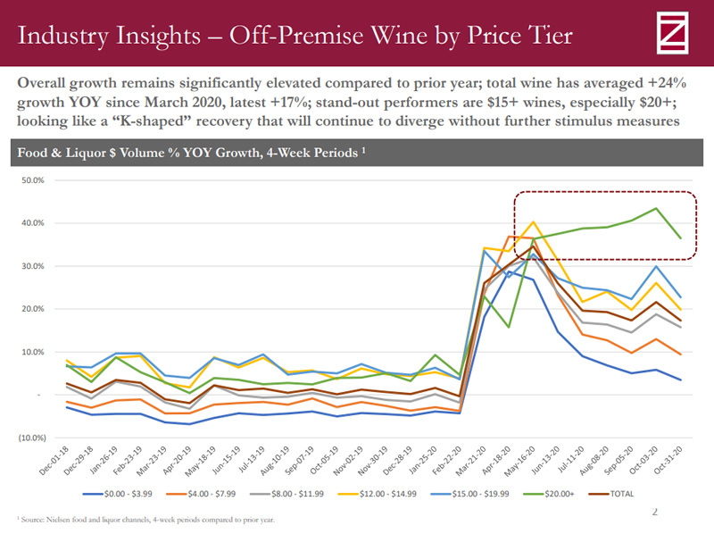Select the $4.00 - $7.99 legend entry
This screenshot has height=534, width=714.
point(208,493)
